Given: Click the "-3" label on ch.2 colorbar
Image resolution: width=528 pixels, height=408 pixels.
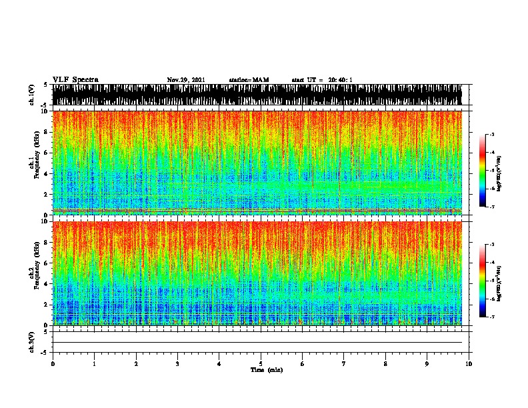Looking at the screenshot, I should pyautogui.click(x=491, y=245).
